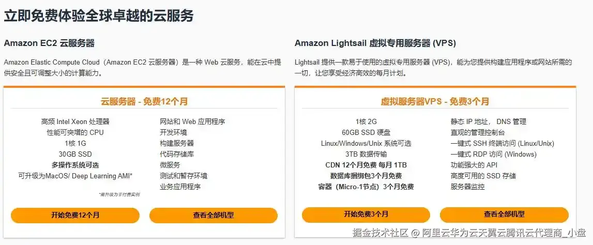Click the 服务器监控 list item
Screen dimensions: 593x245
467,187
